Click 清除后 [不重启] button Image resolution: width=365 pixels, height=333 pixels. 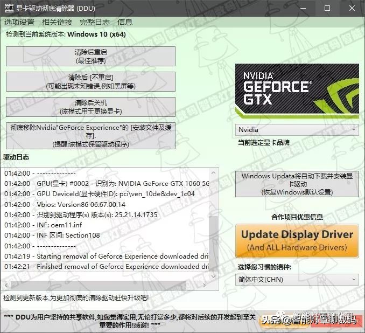click(x=90, y=81)
